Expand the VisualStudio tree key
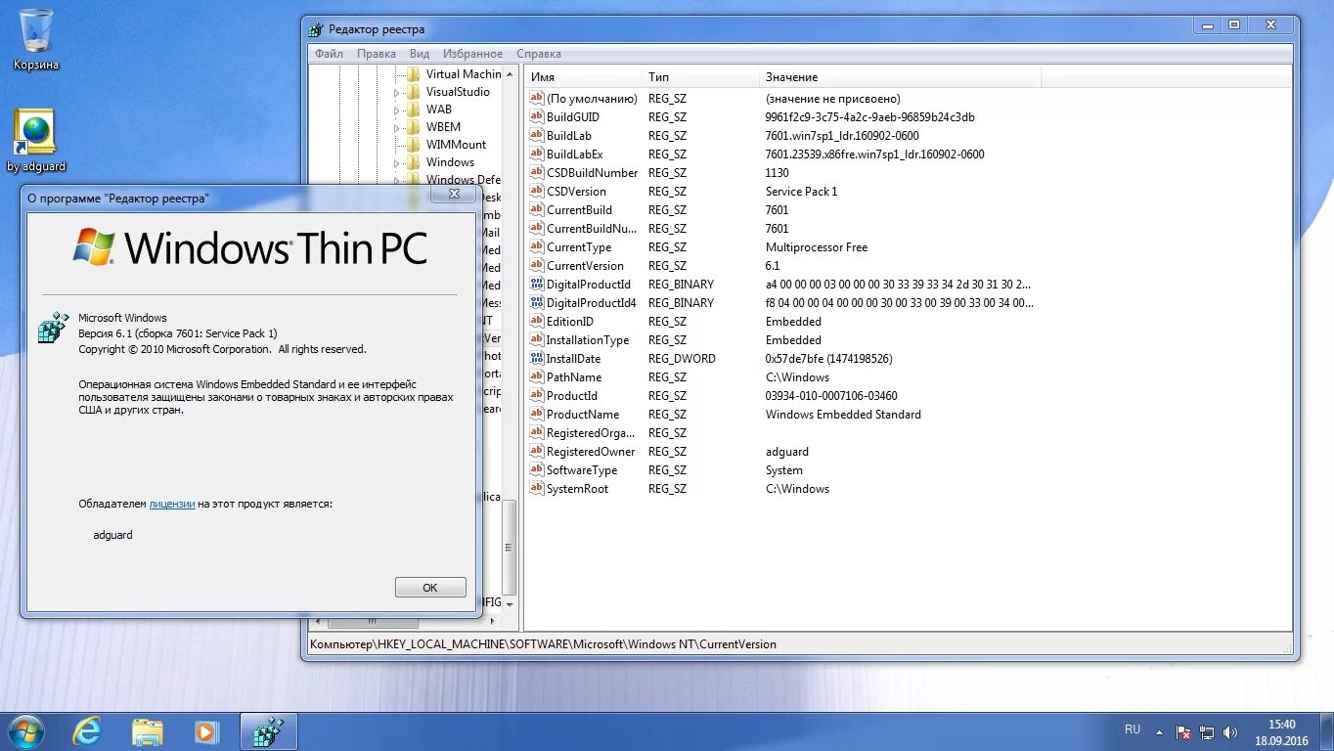This screenshot has height=751, width=1334. point(397,93)
